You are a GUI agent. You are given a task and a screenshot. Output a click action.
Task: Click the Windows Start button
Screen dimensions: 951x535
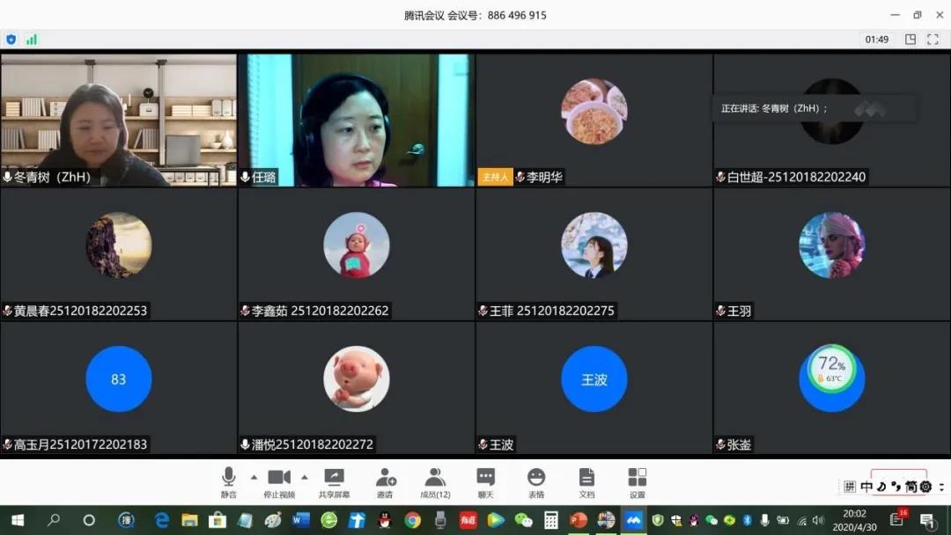tap(17, 520)
